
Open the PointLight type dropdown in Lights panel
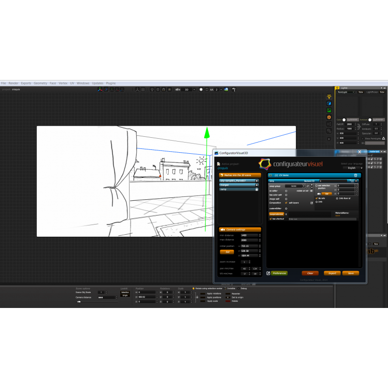[x=346, y=92]
